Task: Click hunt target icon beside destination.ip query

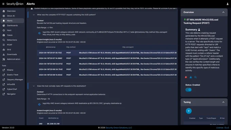Action: point(39,105)
